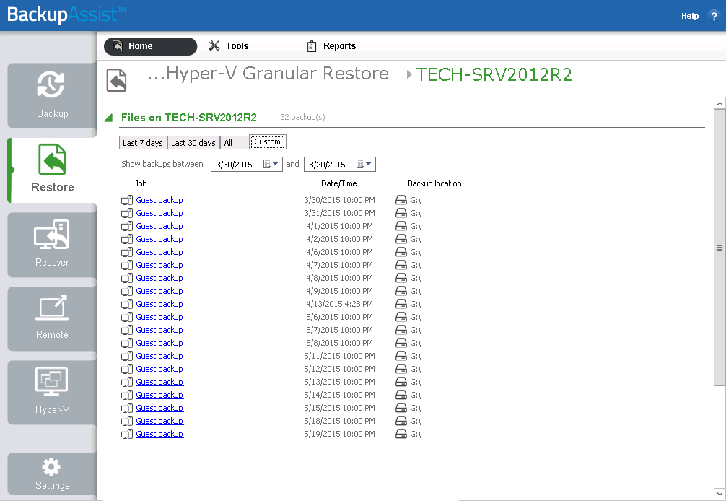Click the Job column header

tap(141, 183)
